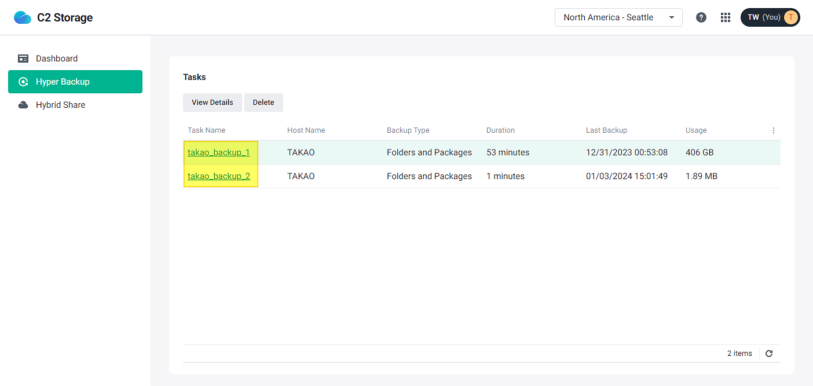Sort tasks by the Task Name column
This screenshot has height=386, width=813.
click(x=206, y=130)
